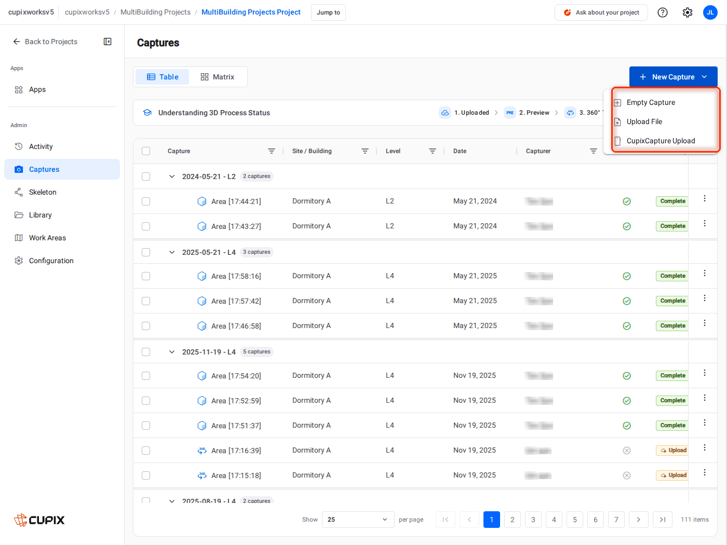This screenshot has height=545, width=727.
Task: Open the JL user avatar menu
Action: click(710, 12)
